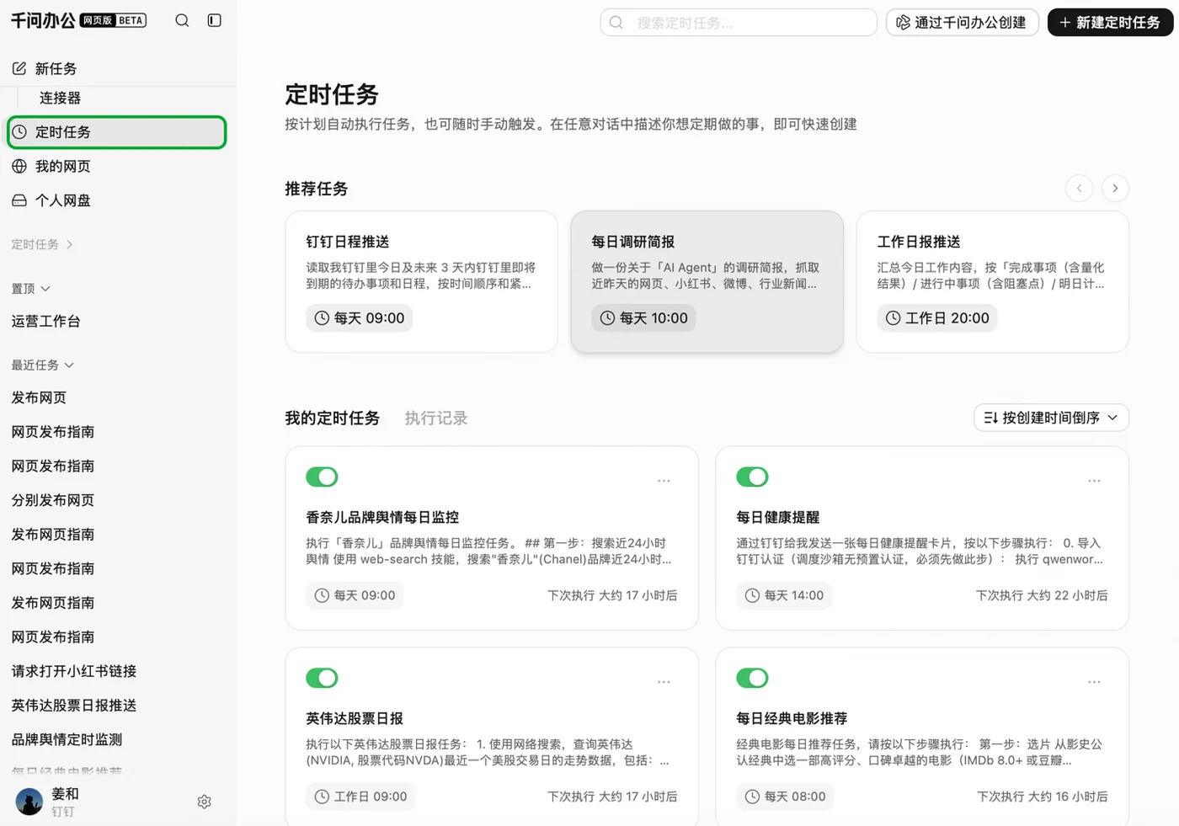This screenshot has height=826, width=1179.
Task: Click 每天 08:00 schedule on 每日经典电影推荐
Action: coord(785,797)
